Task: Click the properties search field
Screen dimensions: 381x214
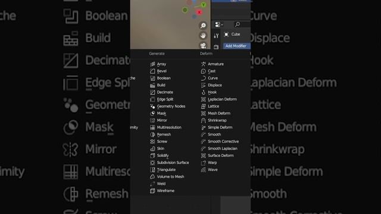Action: point(242,24)
